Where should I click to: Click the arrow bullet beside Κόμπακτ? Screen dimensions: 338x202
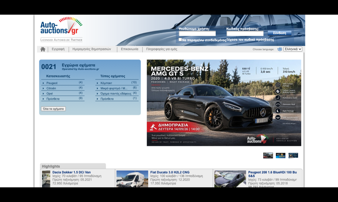[x=98, y=83]
